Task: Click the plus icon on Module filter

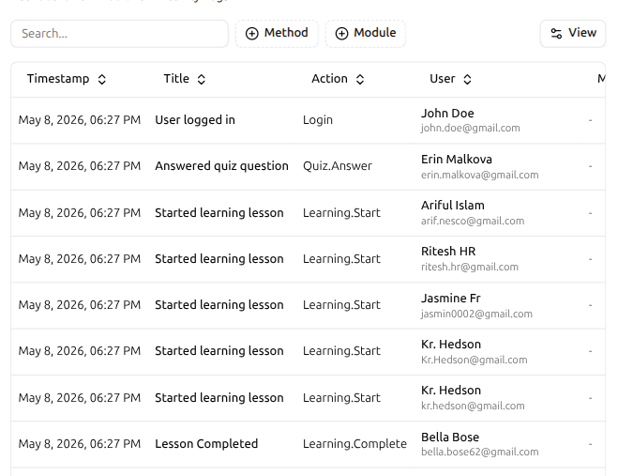Action: [x=341, y=34]
